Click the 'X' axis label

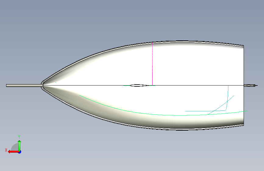click(6, 150)
